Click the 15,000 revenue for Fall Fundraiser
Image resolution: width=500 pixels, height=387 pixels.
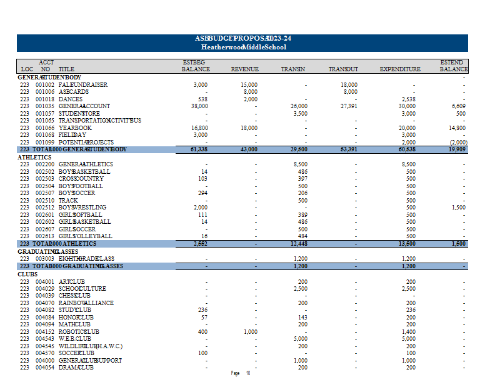(249, 85)
